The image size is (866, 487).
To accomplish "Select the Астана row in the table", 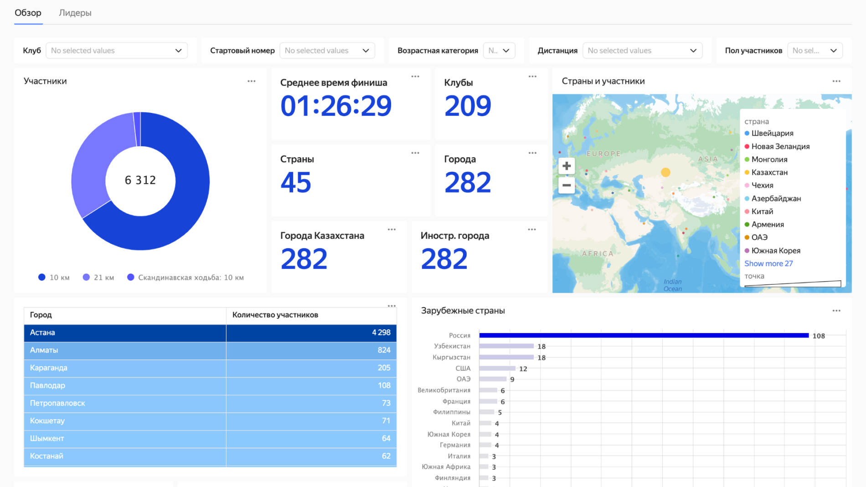I will [124, 333].
